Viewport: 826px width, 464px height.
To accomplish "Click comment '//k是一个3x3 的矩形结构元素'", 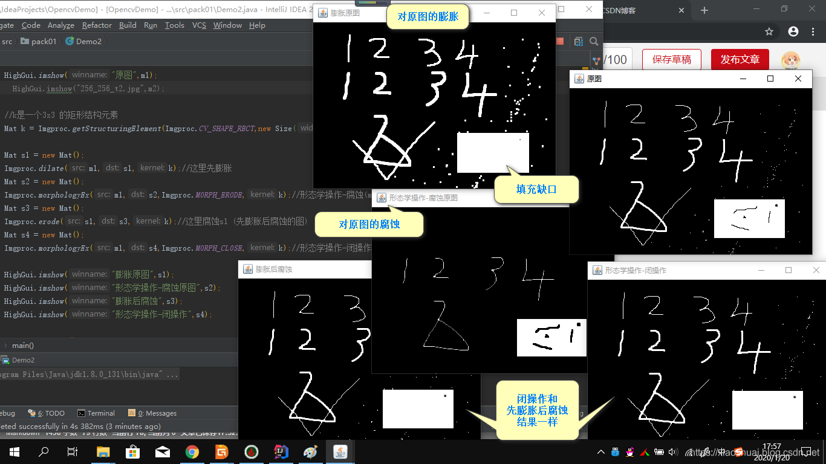I will point(61,115).
